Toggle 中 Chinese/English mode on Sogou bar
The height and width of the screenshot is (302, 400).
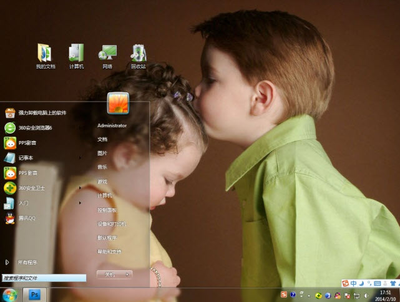(x=354, y=283)
